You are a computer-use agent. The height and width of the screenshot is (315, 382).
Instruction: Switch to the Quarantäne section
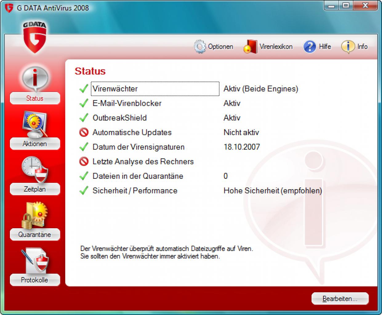pyautogui.click(x=35, y=234)
